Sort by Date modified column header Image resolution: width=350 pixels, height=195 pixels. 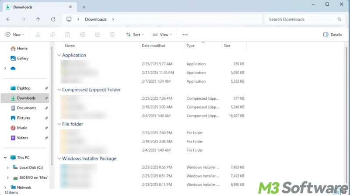pyautogui.click(x=154, y=45)
